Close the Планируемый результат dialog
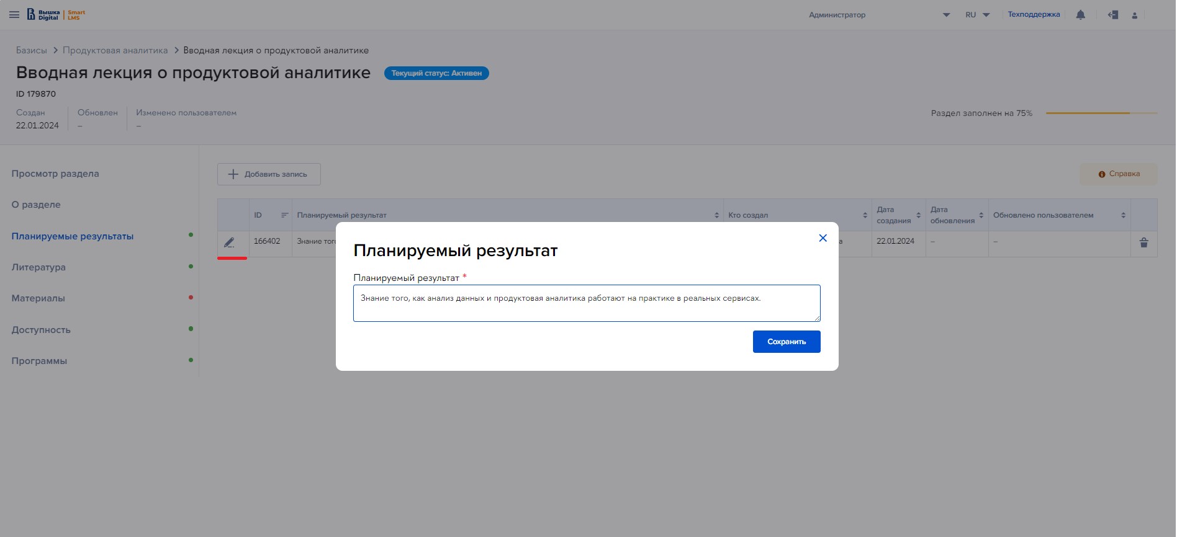The height and width of the screenshot is (537, 1177). point(823,238)
